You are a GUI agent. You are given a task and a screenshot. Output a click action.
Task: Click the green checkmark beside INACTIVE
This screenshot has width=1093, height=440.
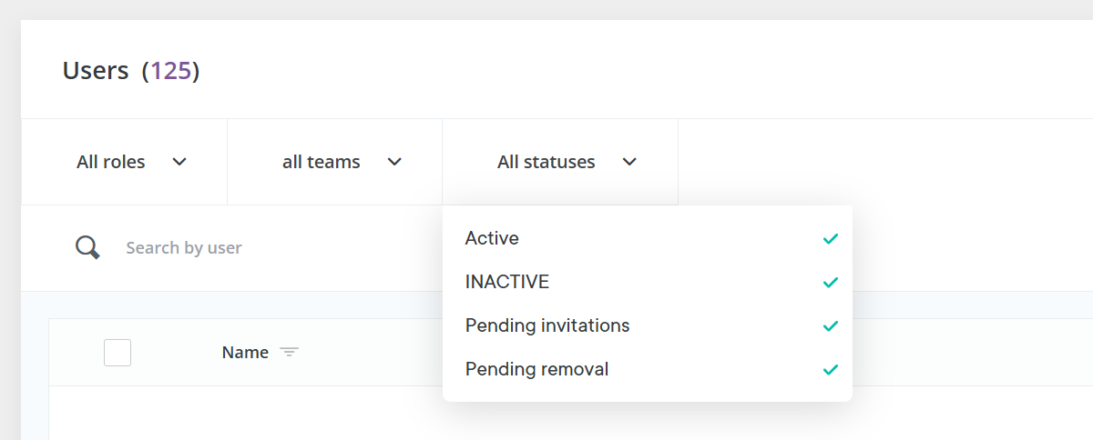pyautogui.click(x=830, y=283)
